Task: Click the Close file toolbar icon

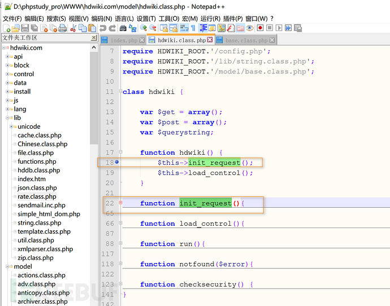Action: pos(44,28)
